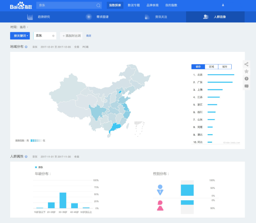Click Beijing on the map
The image size is (256, 223).
pos(120,92)
